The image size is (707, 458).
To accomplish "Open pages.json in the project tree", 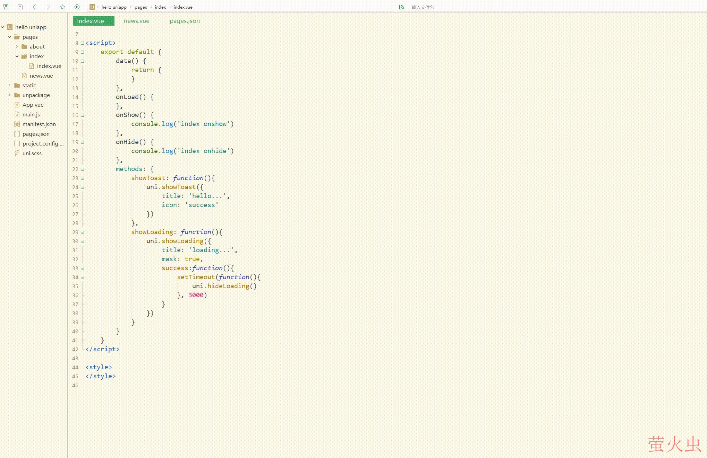I will [x=36, y=134].
